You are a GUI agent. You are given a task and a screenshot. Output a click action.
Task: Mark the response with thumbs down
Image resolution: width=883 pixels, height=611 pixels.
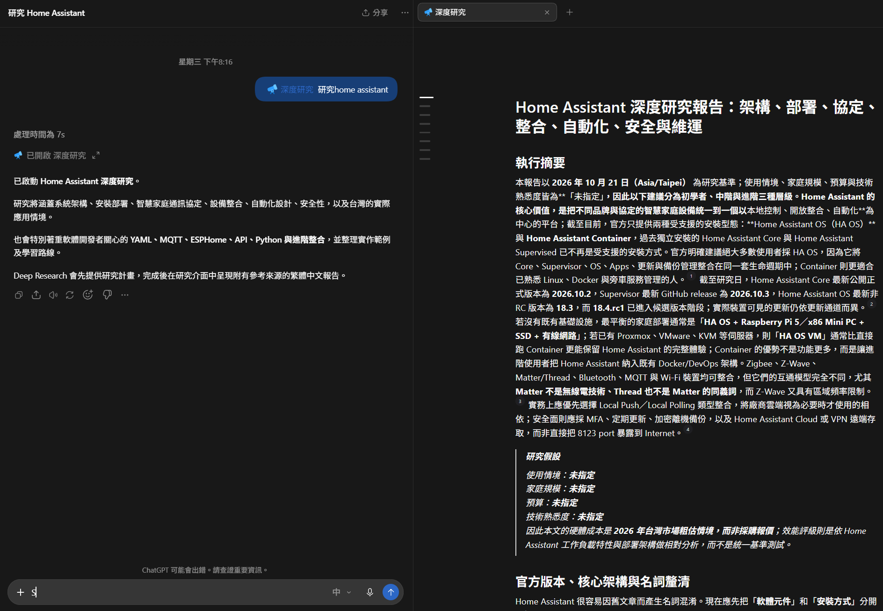coord(107,295)
